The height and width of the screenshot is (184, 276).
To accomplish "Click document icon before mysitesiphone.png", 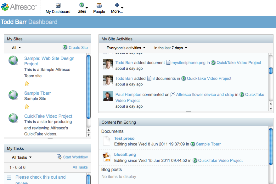I will coord(168,62).
